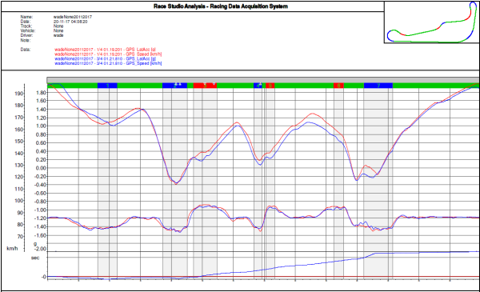
Task: Click blue legend entry 3/4 GPS_Speed [km/h]
Action: (x=108, y=63)
